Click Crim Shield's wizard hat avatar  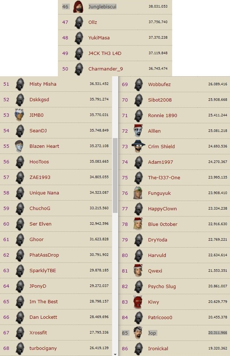coord(139,146)
